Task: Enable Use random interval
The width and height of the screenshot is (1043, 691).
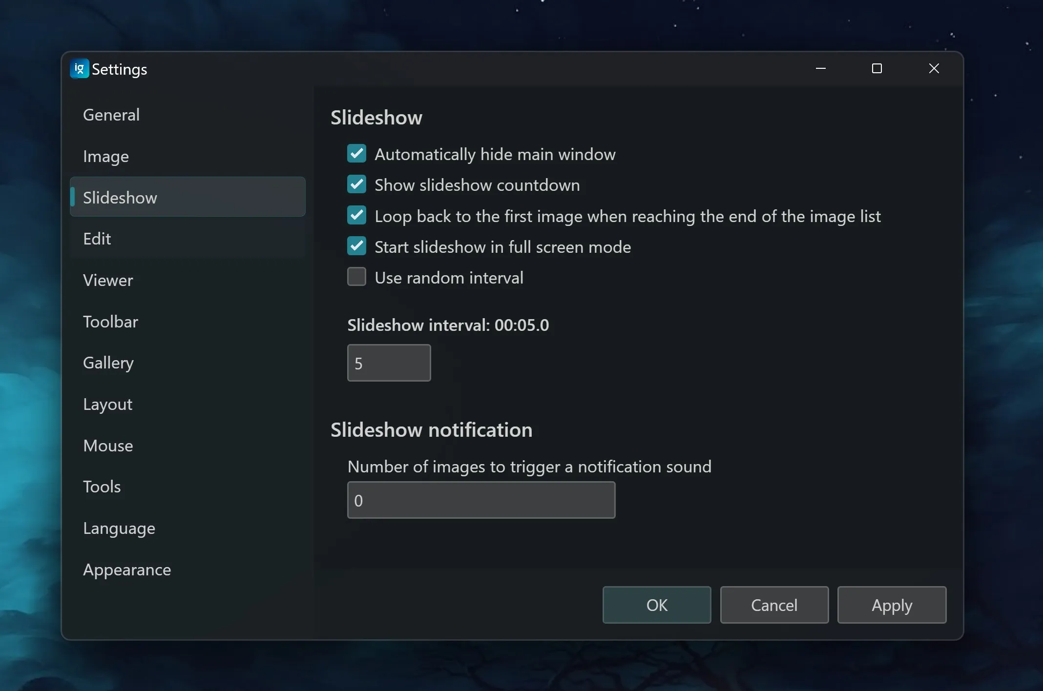Action: pos(356,277)
